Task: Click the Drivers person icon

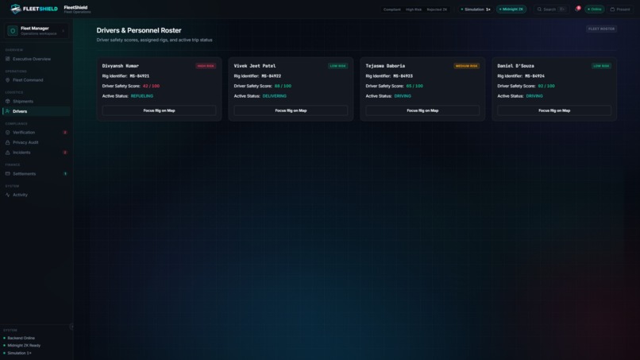Action: coord(7,111)
